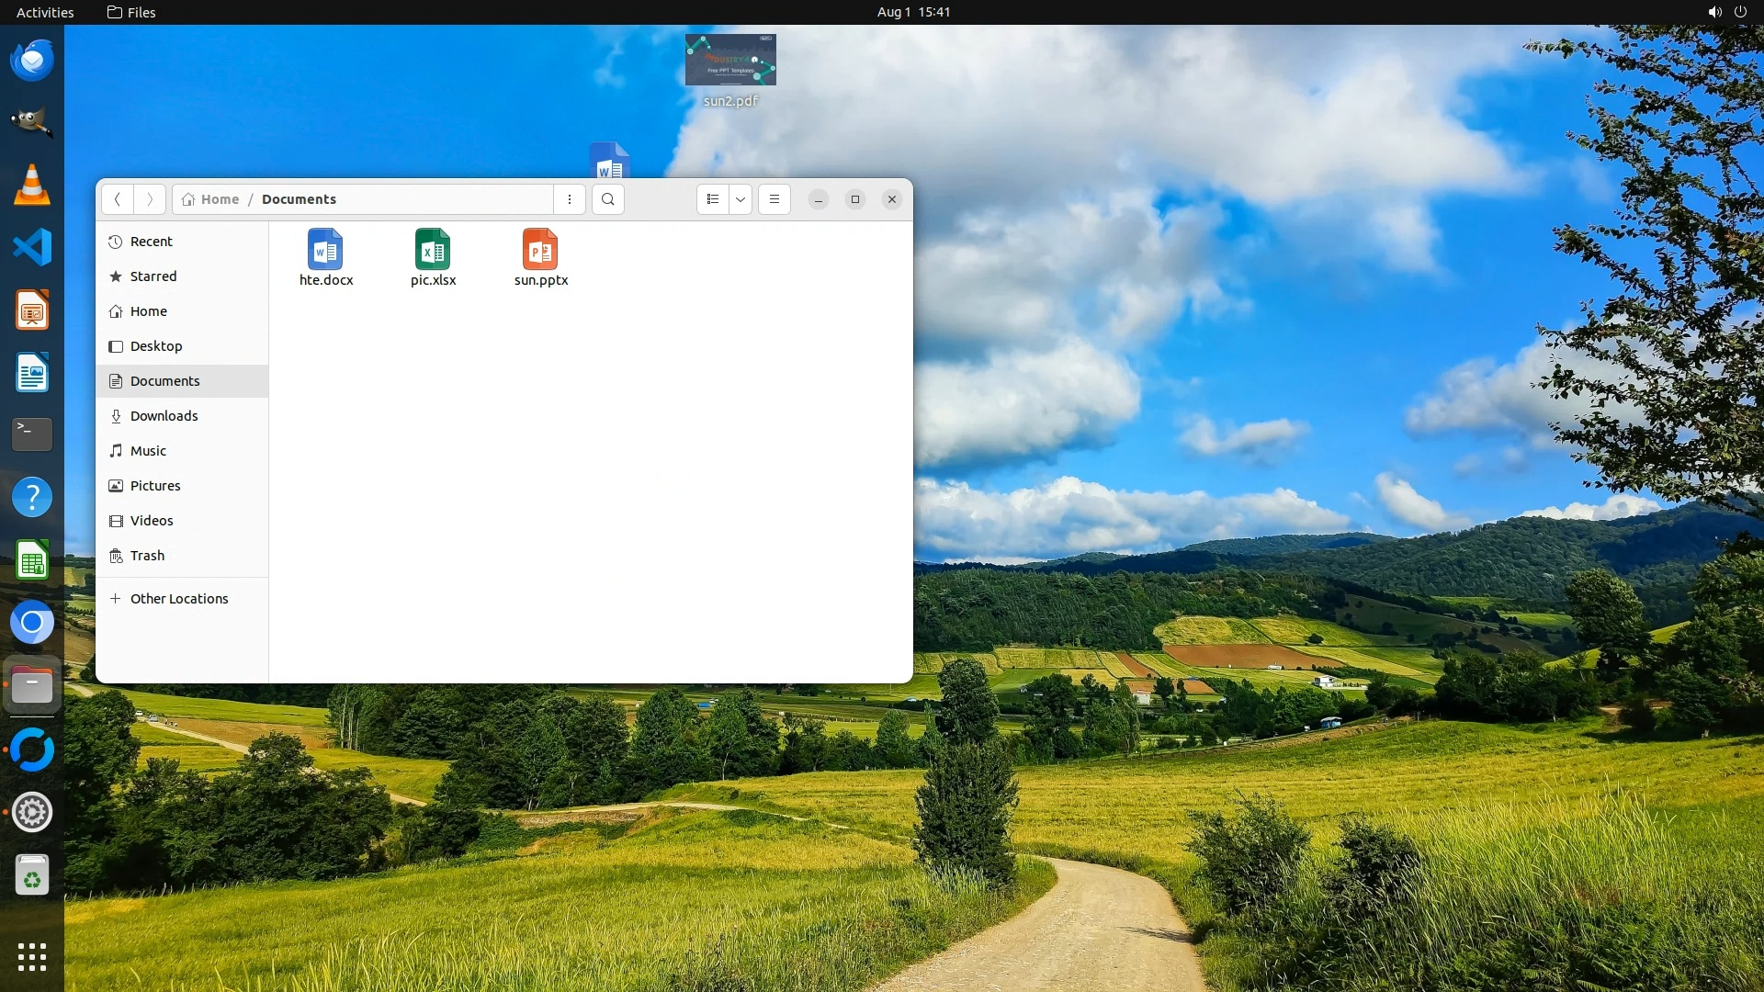Open the hamburger main menu
Viewport: 1764px width, 992px height.
[x=775, y=199]
